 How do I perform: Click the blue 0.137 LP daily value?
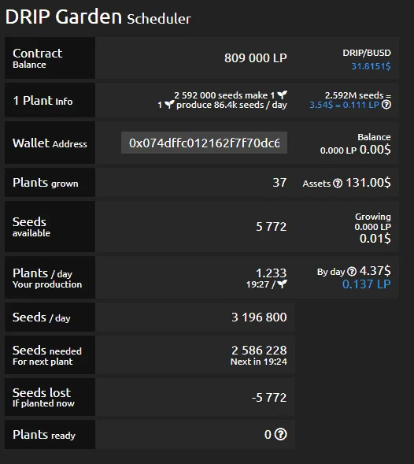point(367,284)
